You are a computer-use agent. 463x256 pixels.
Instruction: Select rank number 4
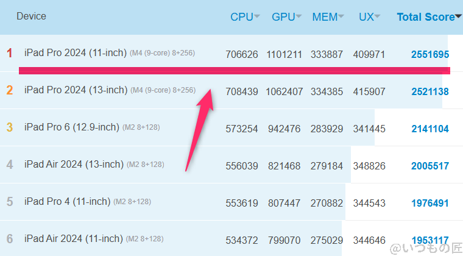pyautogui.click(x=10, y=165)
